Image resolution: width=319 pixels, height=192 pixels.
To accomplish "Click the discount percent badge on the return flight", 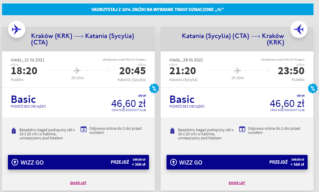I will [312, 88].
